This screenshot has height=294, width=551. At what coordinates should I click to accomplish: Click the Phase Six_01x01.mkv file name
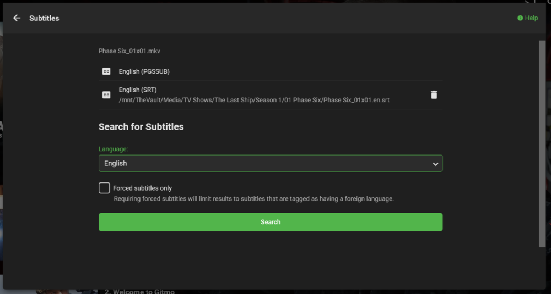pos(129,51)
